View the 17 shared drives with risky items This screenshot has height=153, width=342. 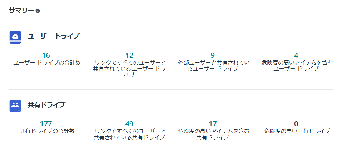coord(213,124)
